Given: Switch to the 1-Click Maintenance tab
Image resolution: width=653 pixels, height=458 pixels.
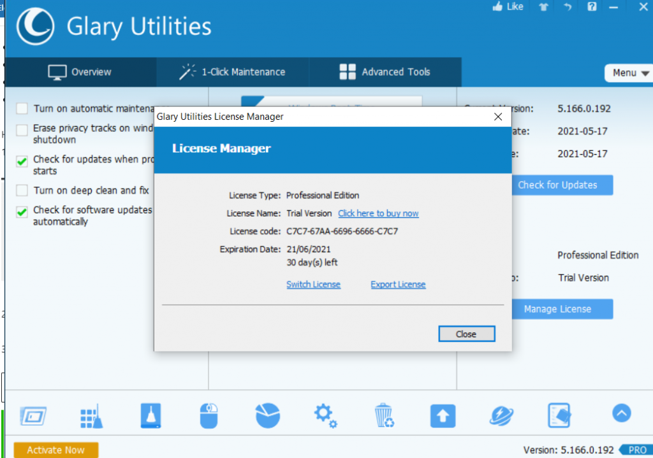Looking at the screenshot, I should click(233, 72).
